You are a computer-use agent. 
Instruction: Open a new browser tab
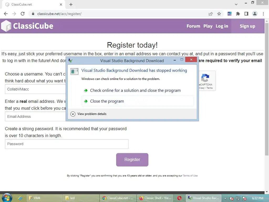pyautogui.click(x=71, y=4)
